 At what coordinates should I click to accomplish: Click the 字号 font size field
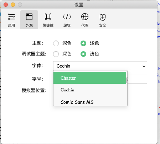137,79
